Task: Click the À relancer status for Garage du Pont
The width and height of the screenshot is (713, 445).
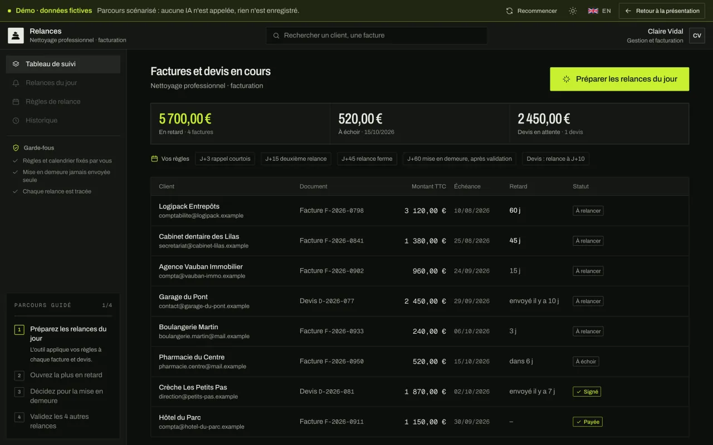Action: [x=588, y=301]
